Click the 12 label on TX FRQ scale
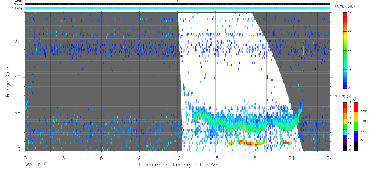 [x=349, y=134]
